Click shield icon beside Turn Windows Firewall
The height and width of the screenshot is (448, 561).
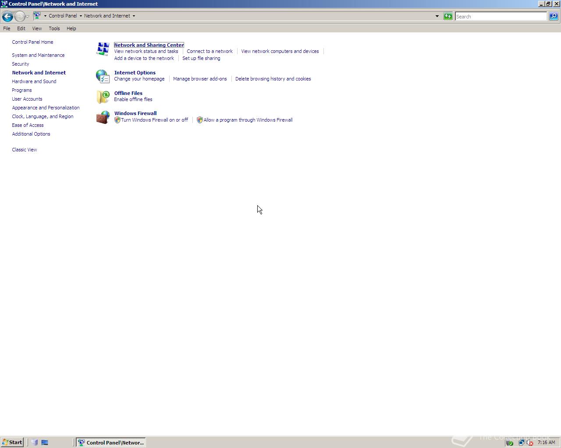[117, 120]
